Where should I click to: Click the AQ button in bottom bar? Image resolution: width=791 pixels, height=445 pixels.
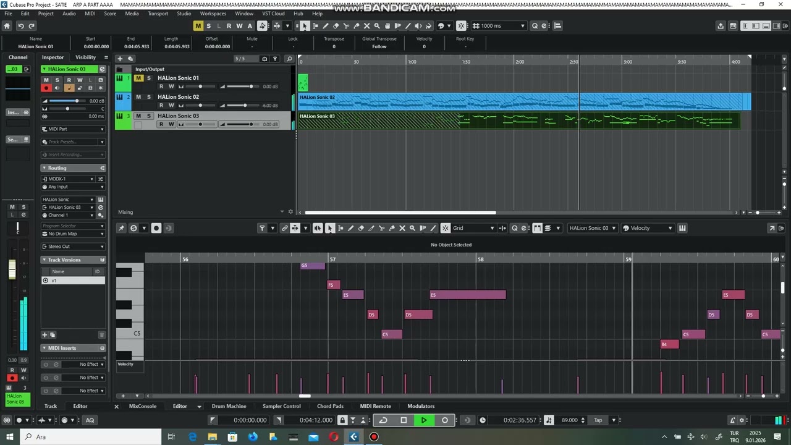pyautogui.click(x=90, y=420)
